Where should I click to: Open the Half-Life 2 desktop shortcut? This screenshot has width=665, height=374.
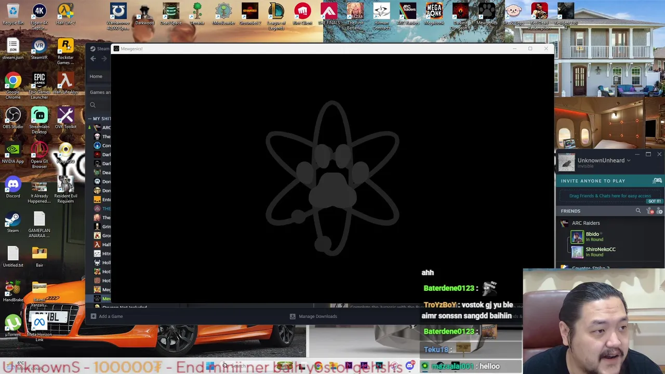click(x=65, y=15)
